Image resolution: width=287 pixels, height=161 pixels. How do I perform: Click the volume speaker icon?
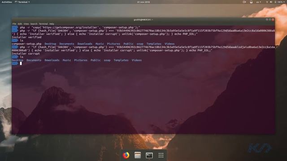coord(271,2)
